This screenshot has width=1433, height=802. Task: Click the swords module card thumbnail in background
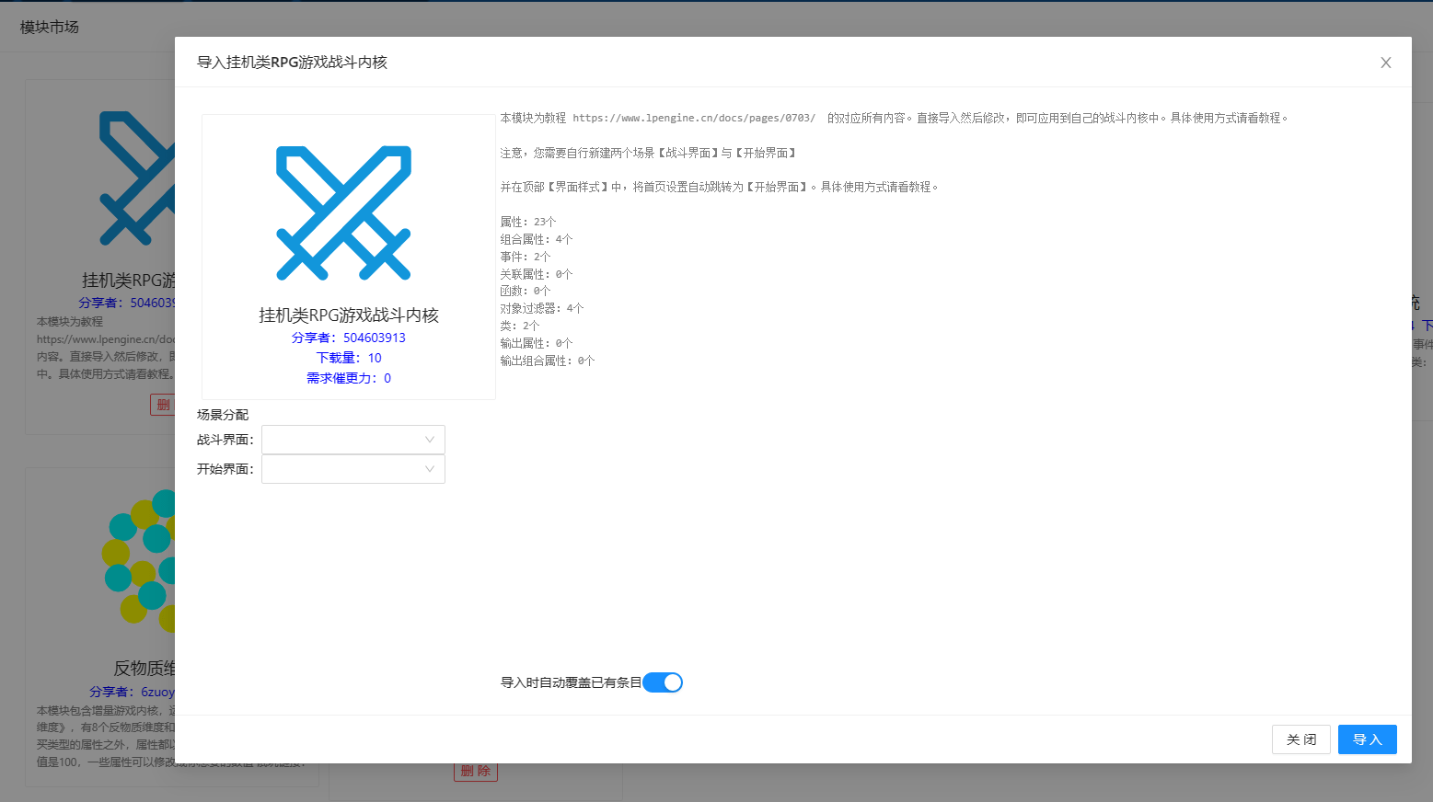(x=136, y=178)
